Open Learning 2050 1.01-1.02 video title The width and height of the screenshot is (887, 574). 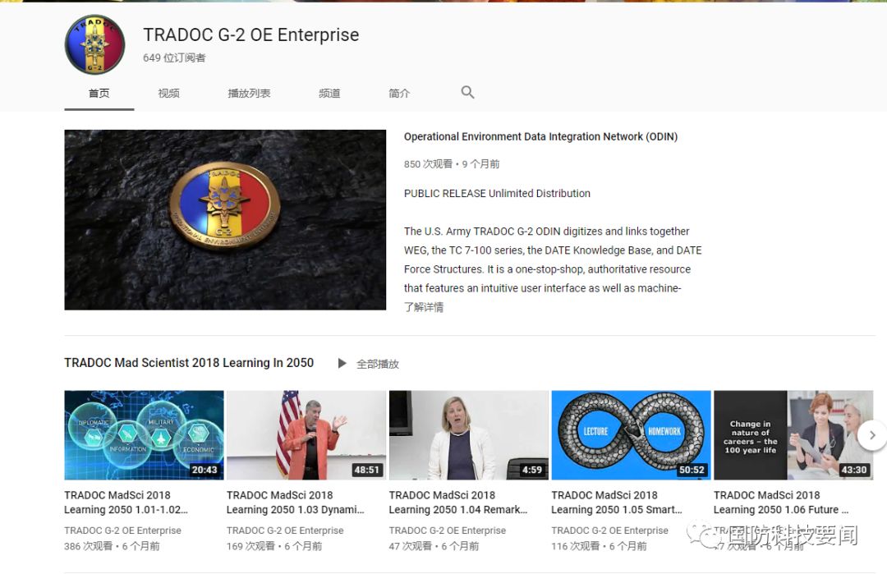126,503
